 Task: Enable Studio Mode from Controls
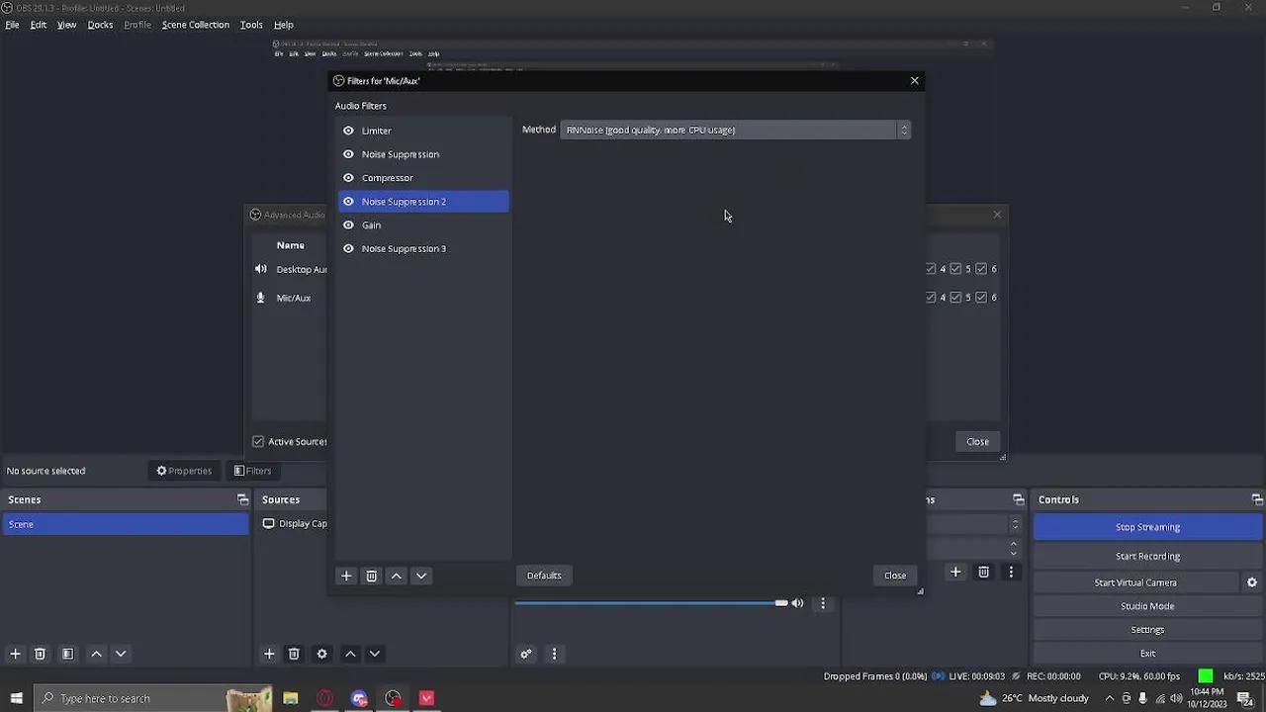1147,606
